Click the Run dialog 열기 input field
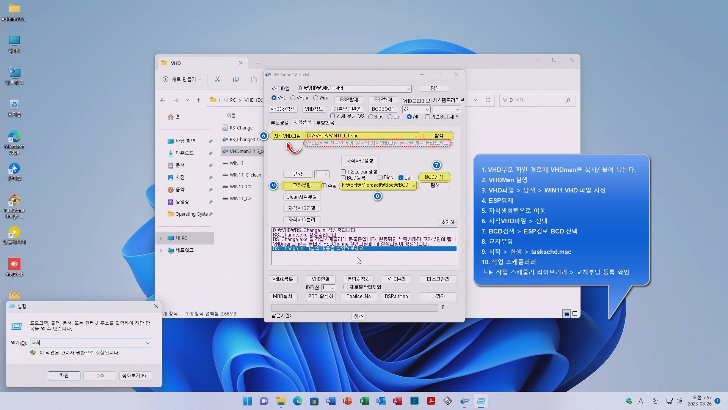This screenshot has width=728, height=410. [x=87, y=343]
